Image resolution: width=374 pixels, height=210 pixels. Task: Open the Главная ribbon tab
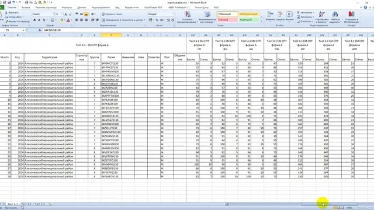pos(12,8)
